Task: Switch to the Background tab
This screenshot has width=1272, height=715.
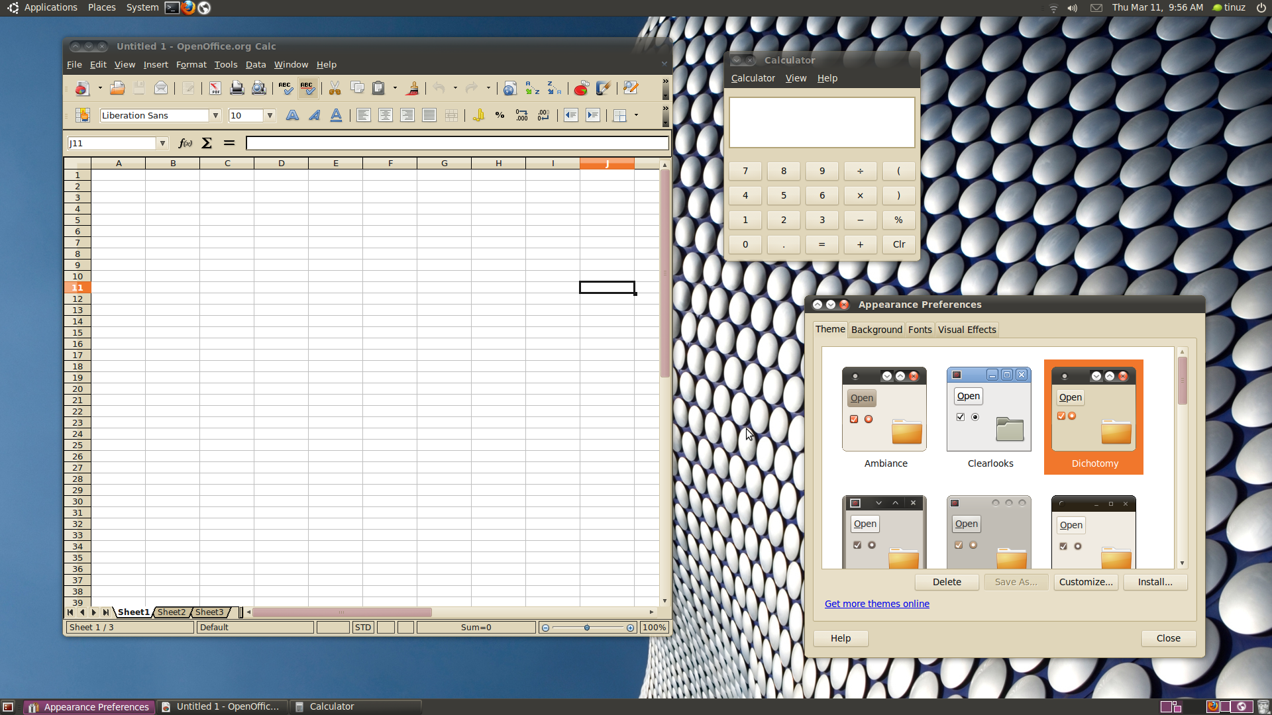Action: [x=876, y=330]
